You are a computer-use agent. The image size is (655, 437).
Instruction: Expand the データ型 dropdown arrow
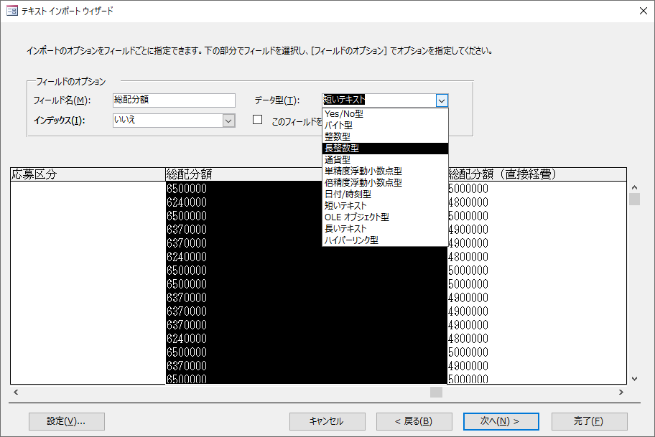click(442, 100)
